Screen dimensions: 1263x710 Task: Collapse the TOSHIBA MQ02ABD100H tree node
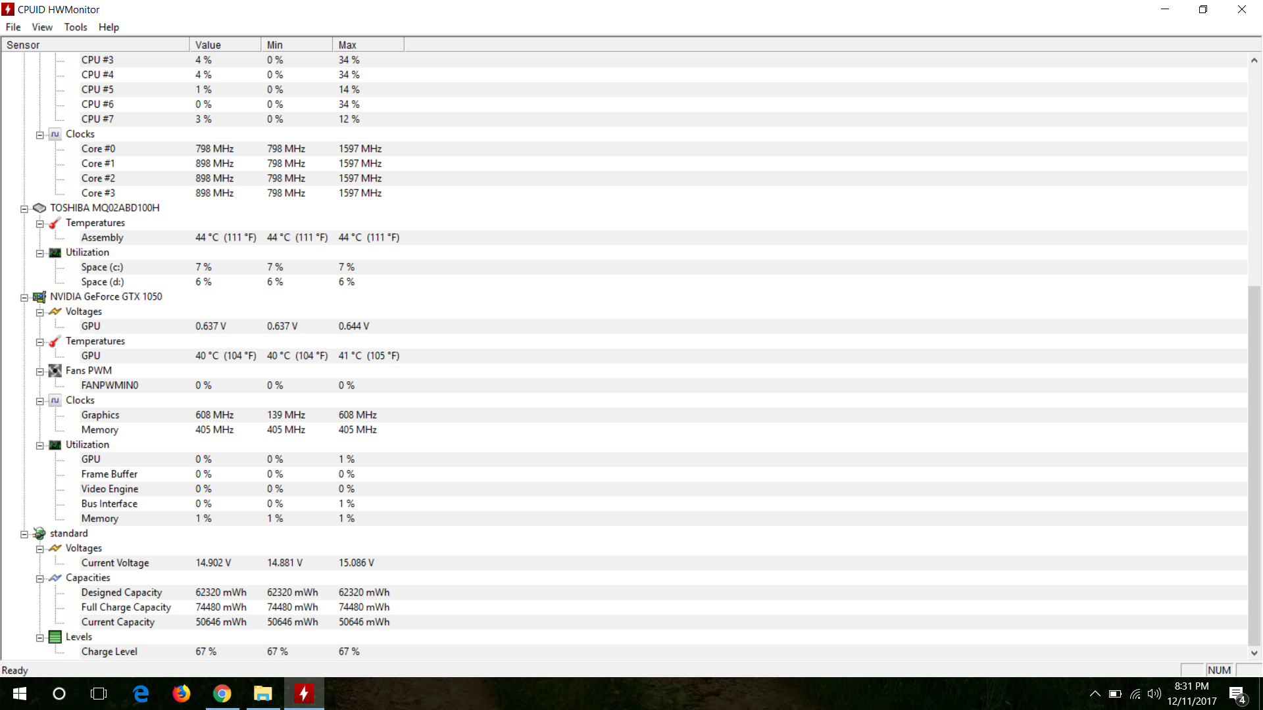(x=24, y=209)
